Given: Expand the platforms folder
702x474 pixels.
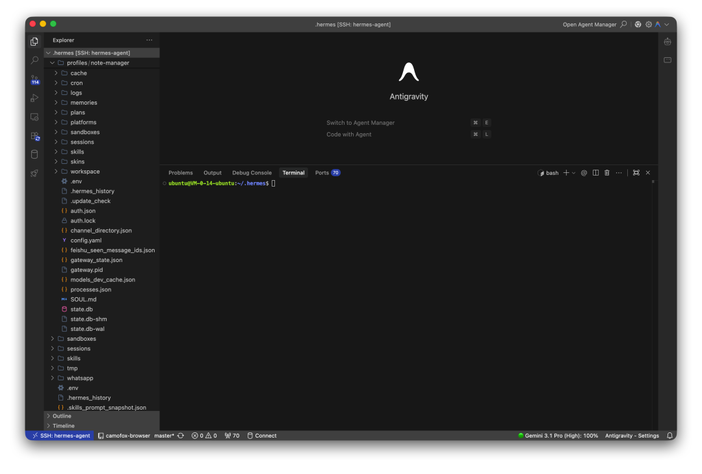Looking at the screenshot, I should point(101,122).
